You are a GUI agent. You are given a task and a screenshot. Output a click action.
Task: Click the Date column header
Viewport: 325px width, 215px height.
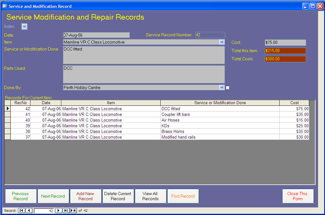[x=46, y=103]
